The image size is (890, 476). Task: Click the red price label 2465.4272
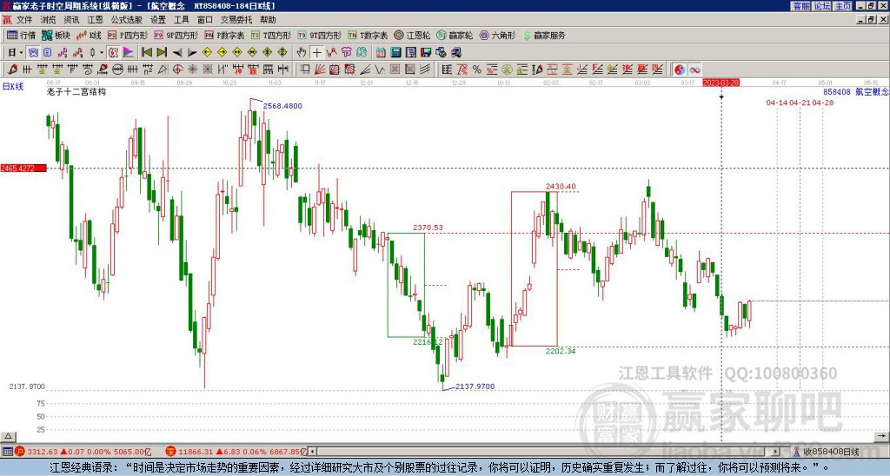(23, 168)
